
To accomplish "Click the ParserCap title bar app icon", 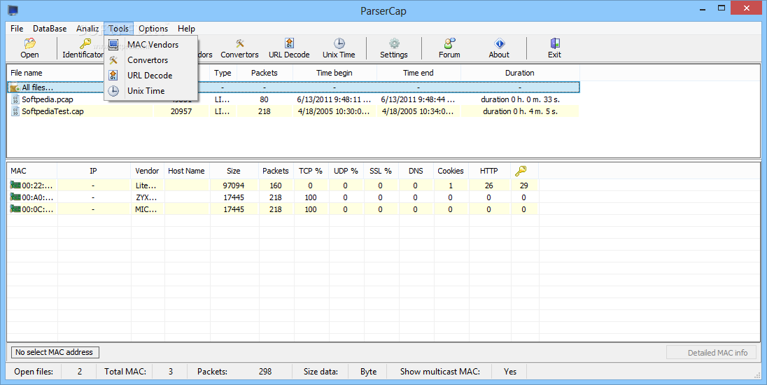I will (x=13, y=10).
